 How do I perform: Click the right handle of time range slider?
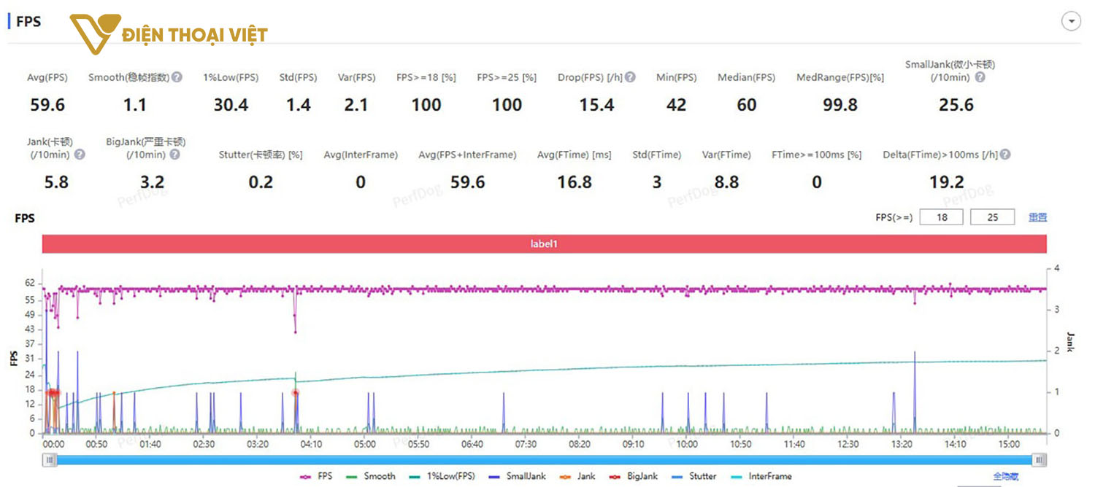pos(1040,460)
